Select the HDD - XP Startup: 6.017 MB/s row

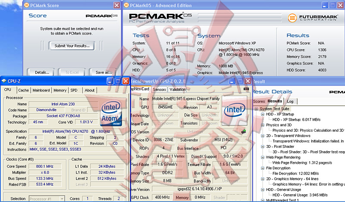click(x=296, y=120)
